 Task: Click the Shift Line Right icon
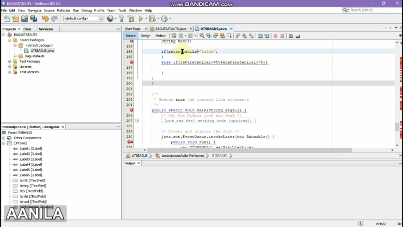coord(267,36)
